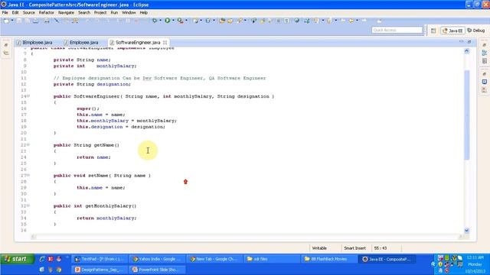Open the Window menu
This screenshot has width=490, height=275.
pos(129,12)
